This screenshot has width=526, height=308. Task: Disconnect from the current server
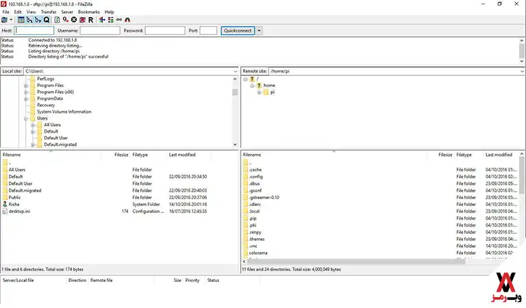click(x=82, y=20)
